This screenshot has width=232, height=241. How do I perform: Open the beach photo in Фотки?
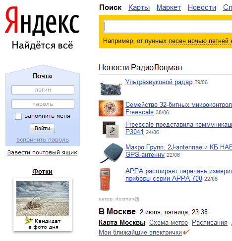[43, 198]
